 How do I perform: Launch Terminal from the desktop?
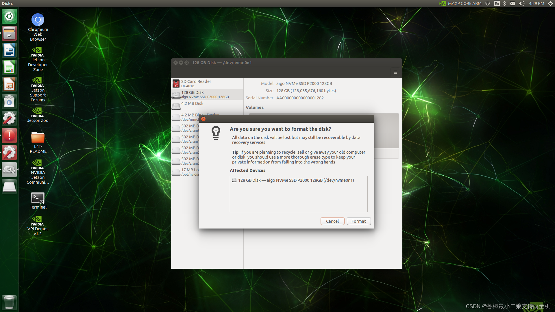click(38, 201)
